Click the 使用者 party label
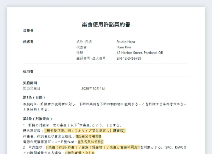 tap(28, 71)
